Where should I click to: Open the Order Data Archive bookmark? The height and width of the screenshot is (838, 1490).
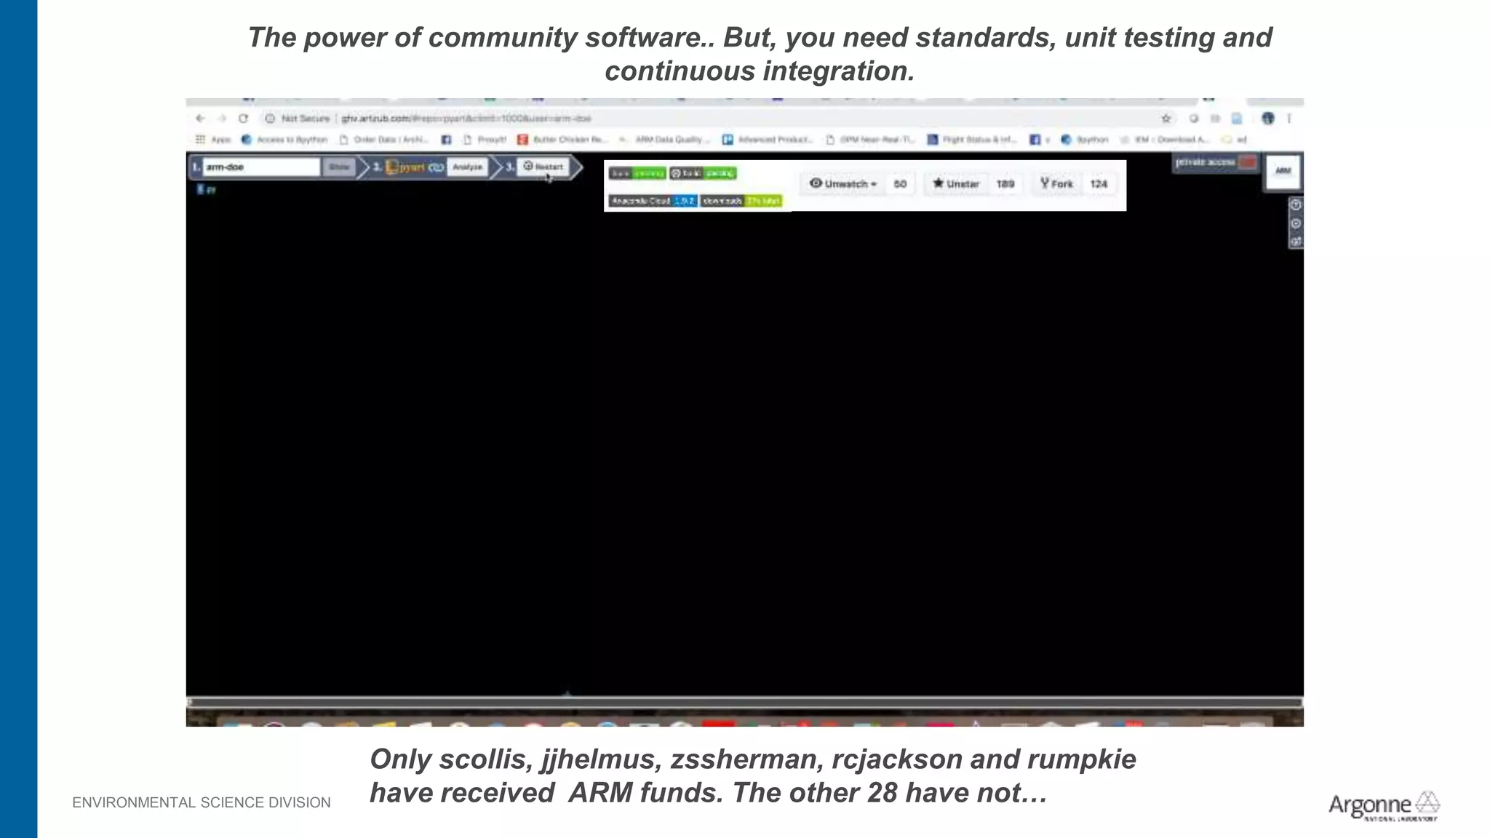point(384,140)
